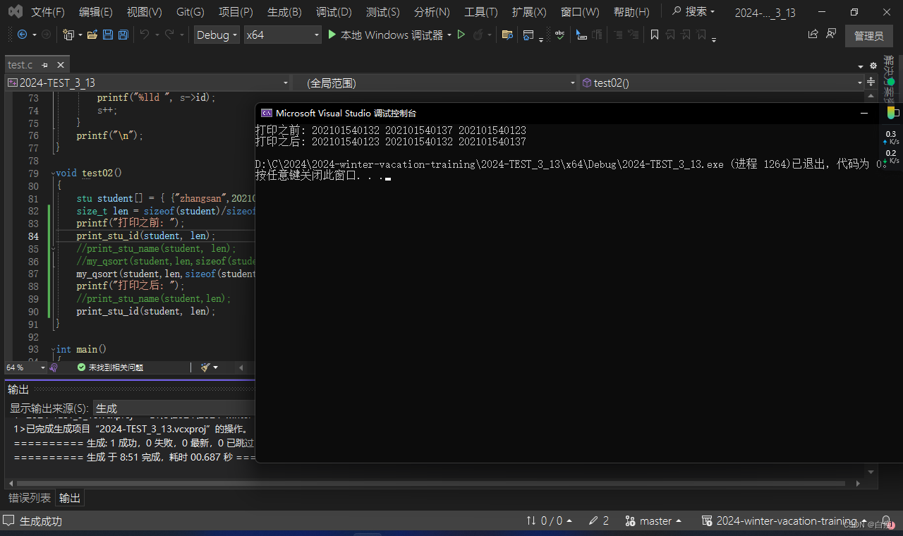Click the Find in Files folder icon
Screen dimensions: 903x536
tap(507, 35)
